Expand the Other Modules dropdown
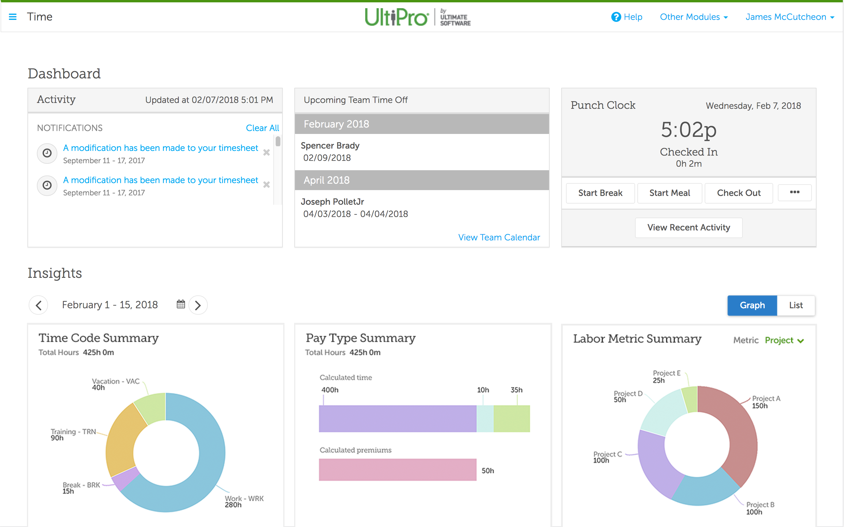844x527 pixels. coord(693,17)
